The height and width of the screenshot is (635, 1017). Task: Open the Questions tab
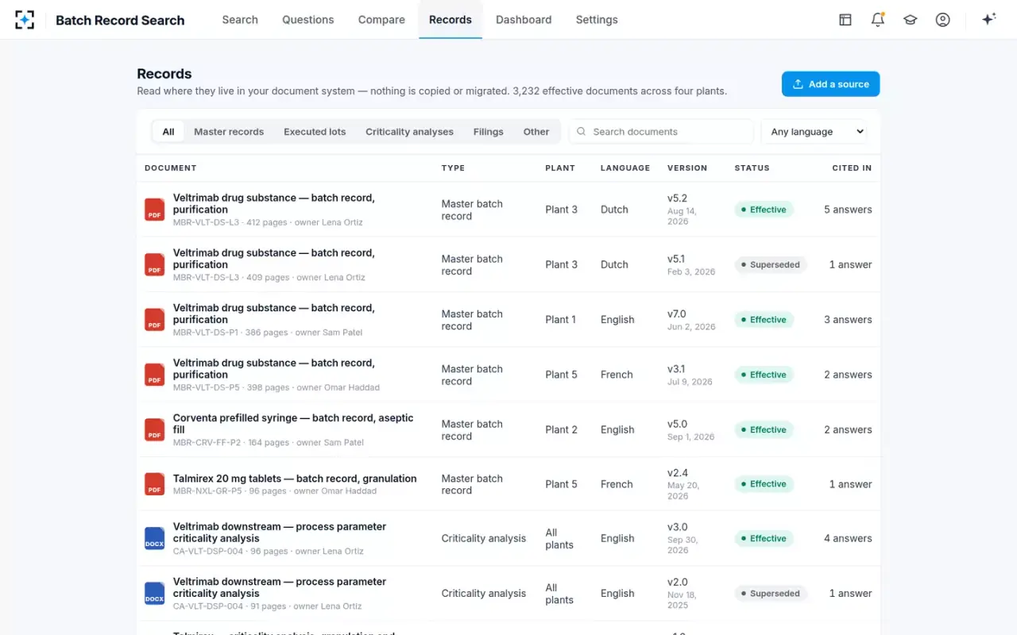click(x=308, y=20)
